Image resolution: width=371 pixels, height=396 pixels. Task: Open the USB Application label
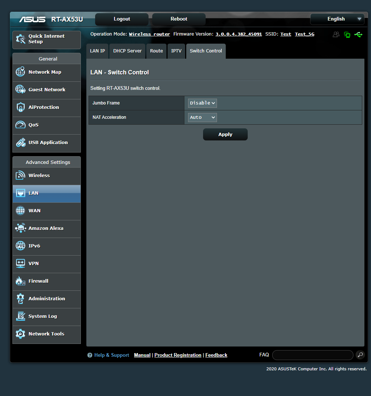48,142
